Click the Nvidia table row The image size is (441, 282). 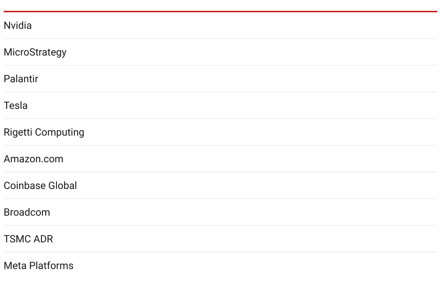click(x=220, y=25)
